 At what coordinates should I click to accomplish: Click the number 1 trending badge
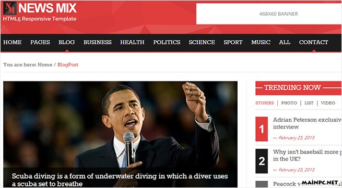tap(262, 129)
